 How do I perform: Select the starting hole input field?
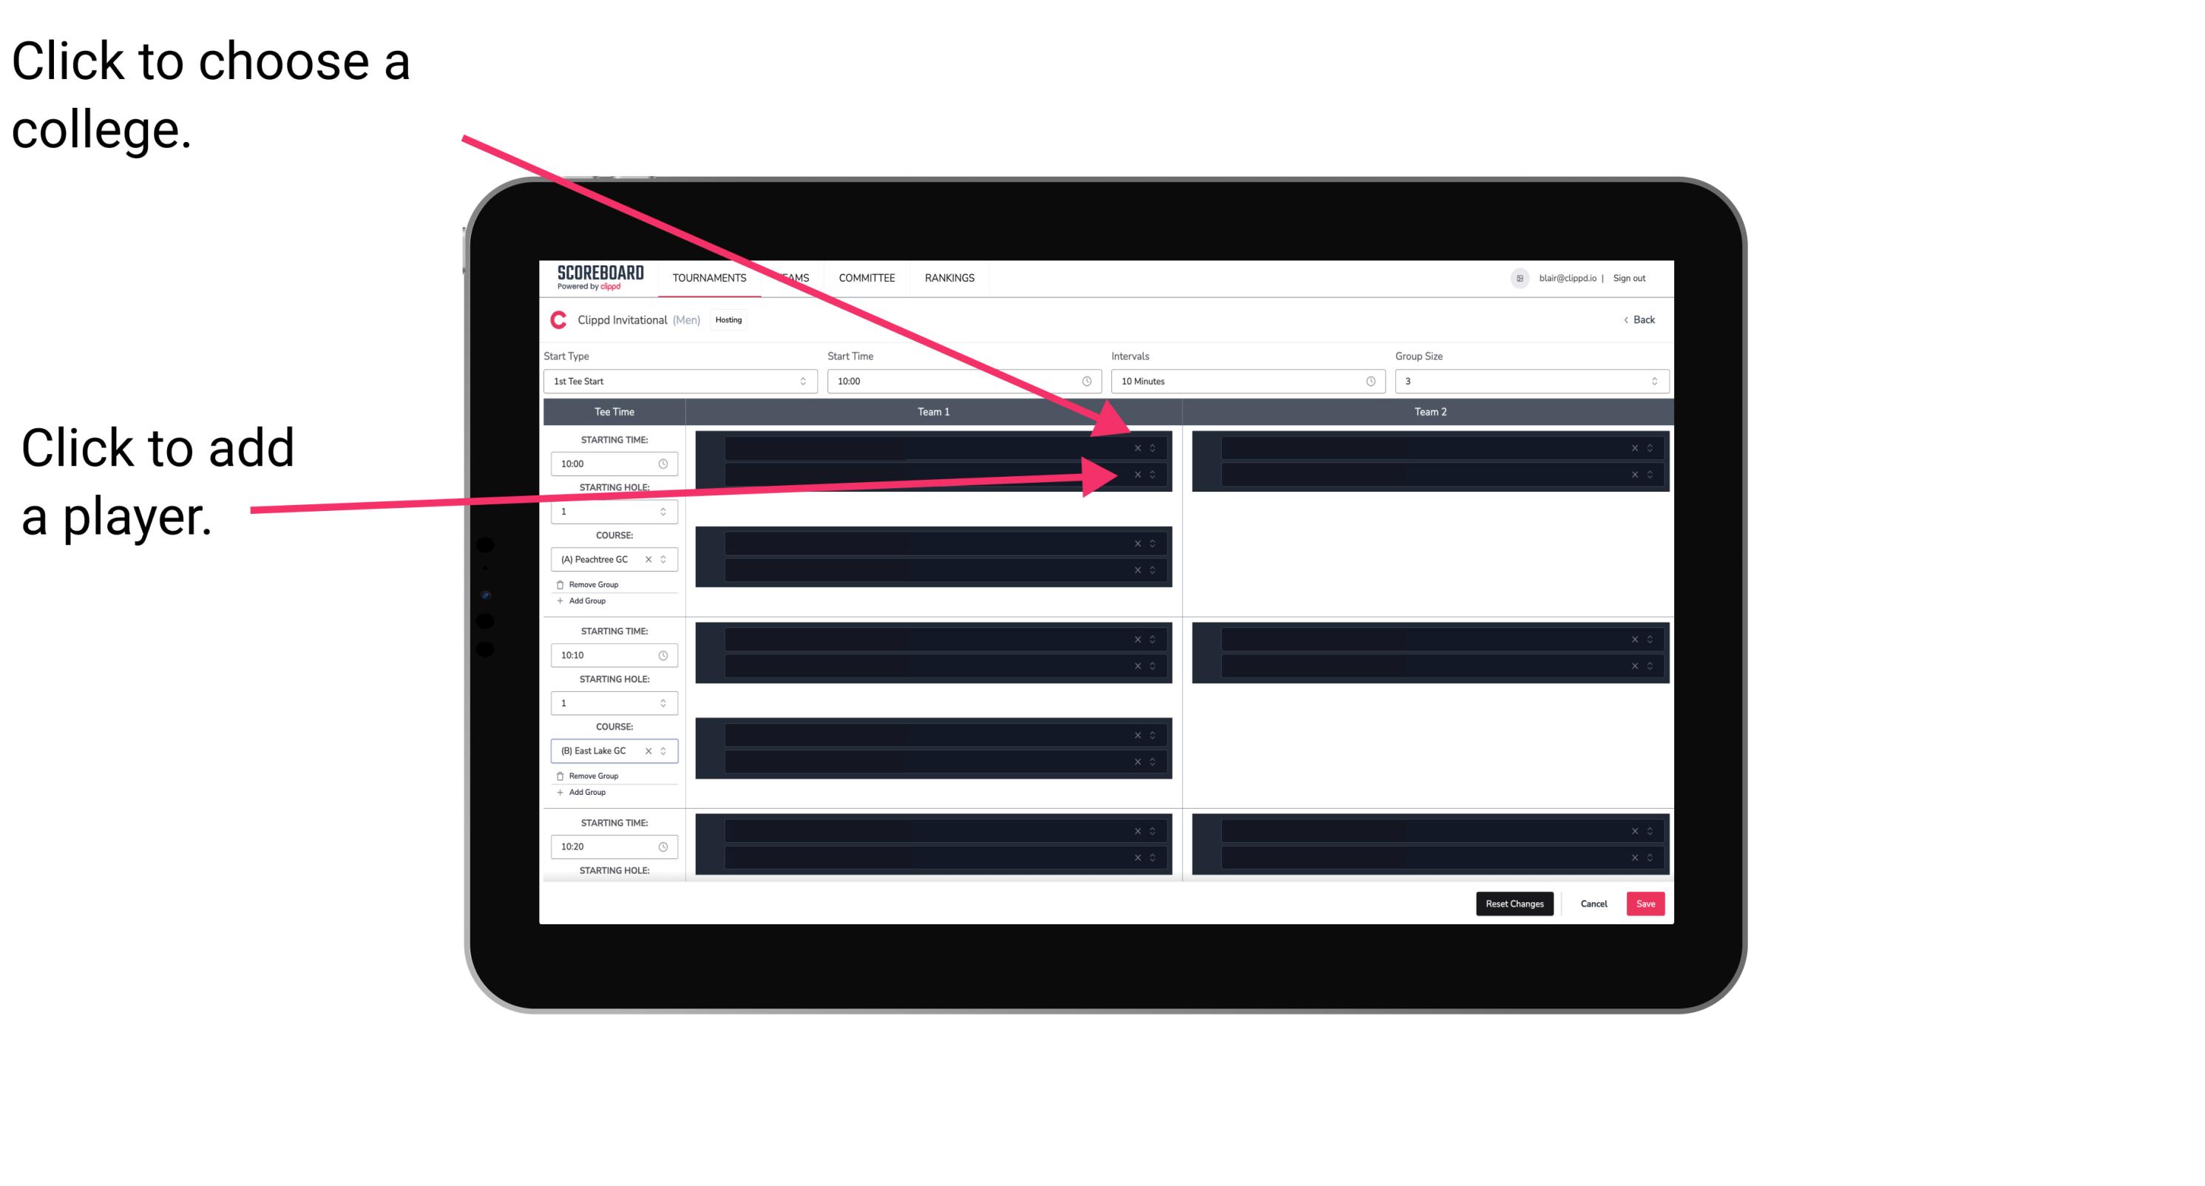(609, 512)
